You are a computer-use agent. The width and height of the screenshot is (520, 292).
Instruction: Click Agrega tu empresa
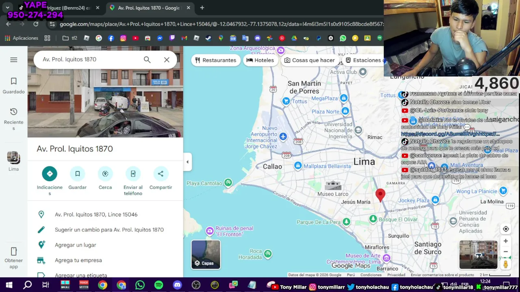tap(105, 260)
